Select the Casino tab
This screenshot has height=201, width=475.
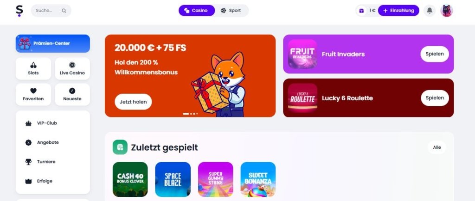[x=197, y=11]
